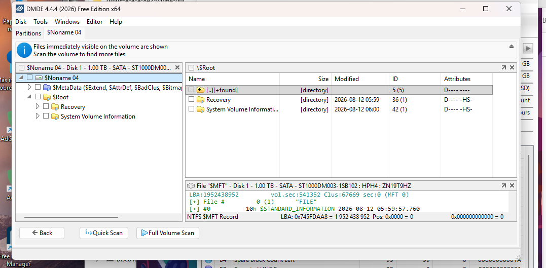Click the blue $MetaData folder icon
This screenshot has width=546, height=268.
(x=47, y=87)
